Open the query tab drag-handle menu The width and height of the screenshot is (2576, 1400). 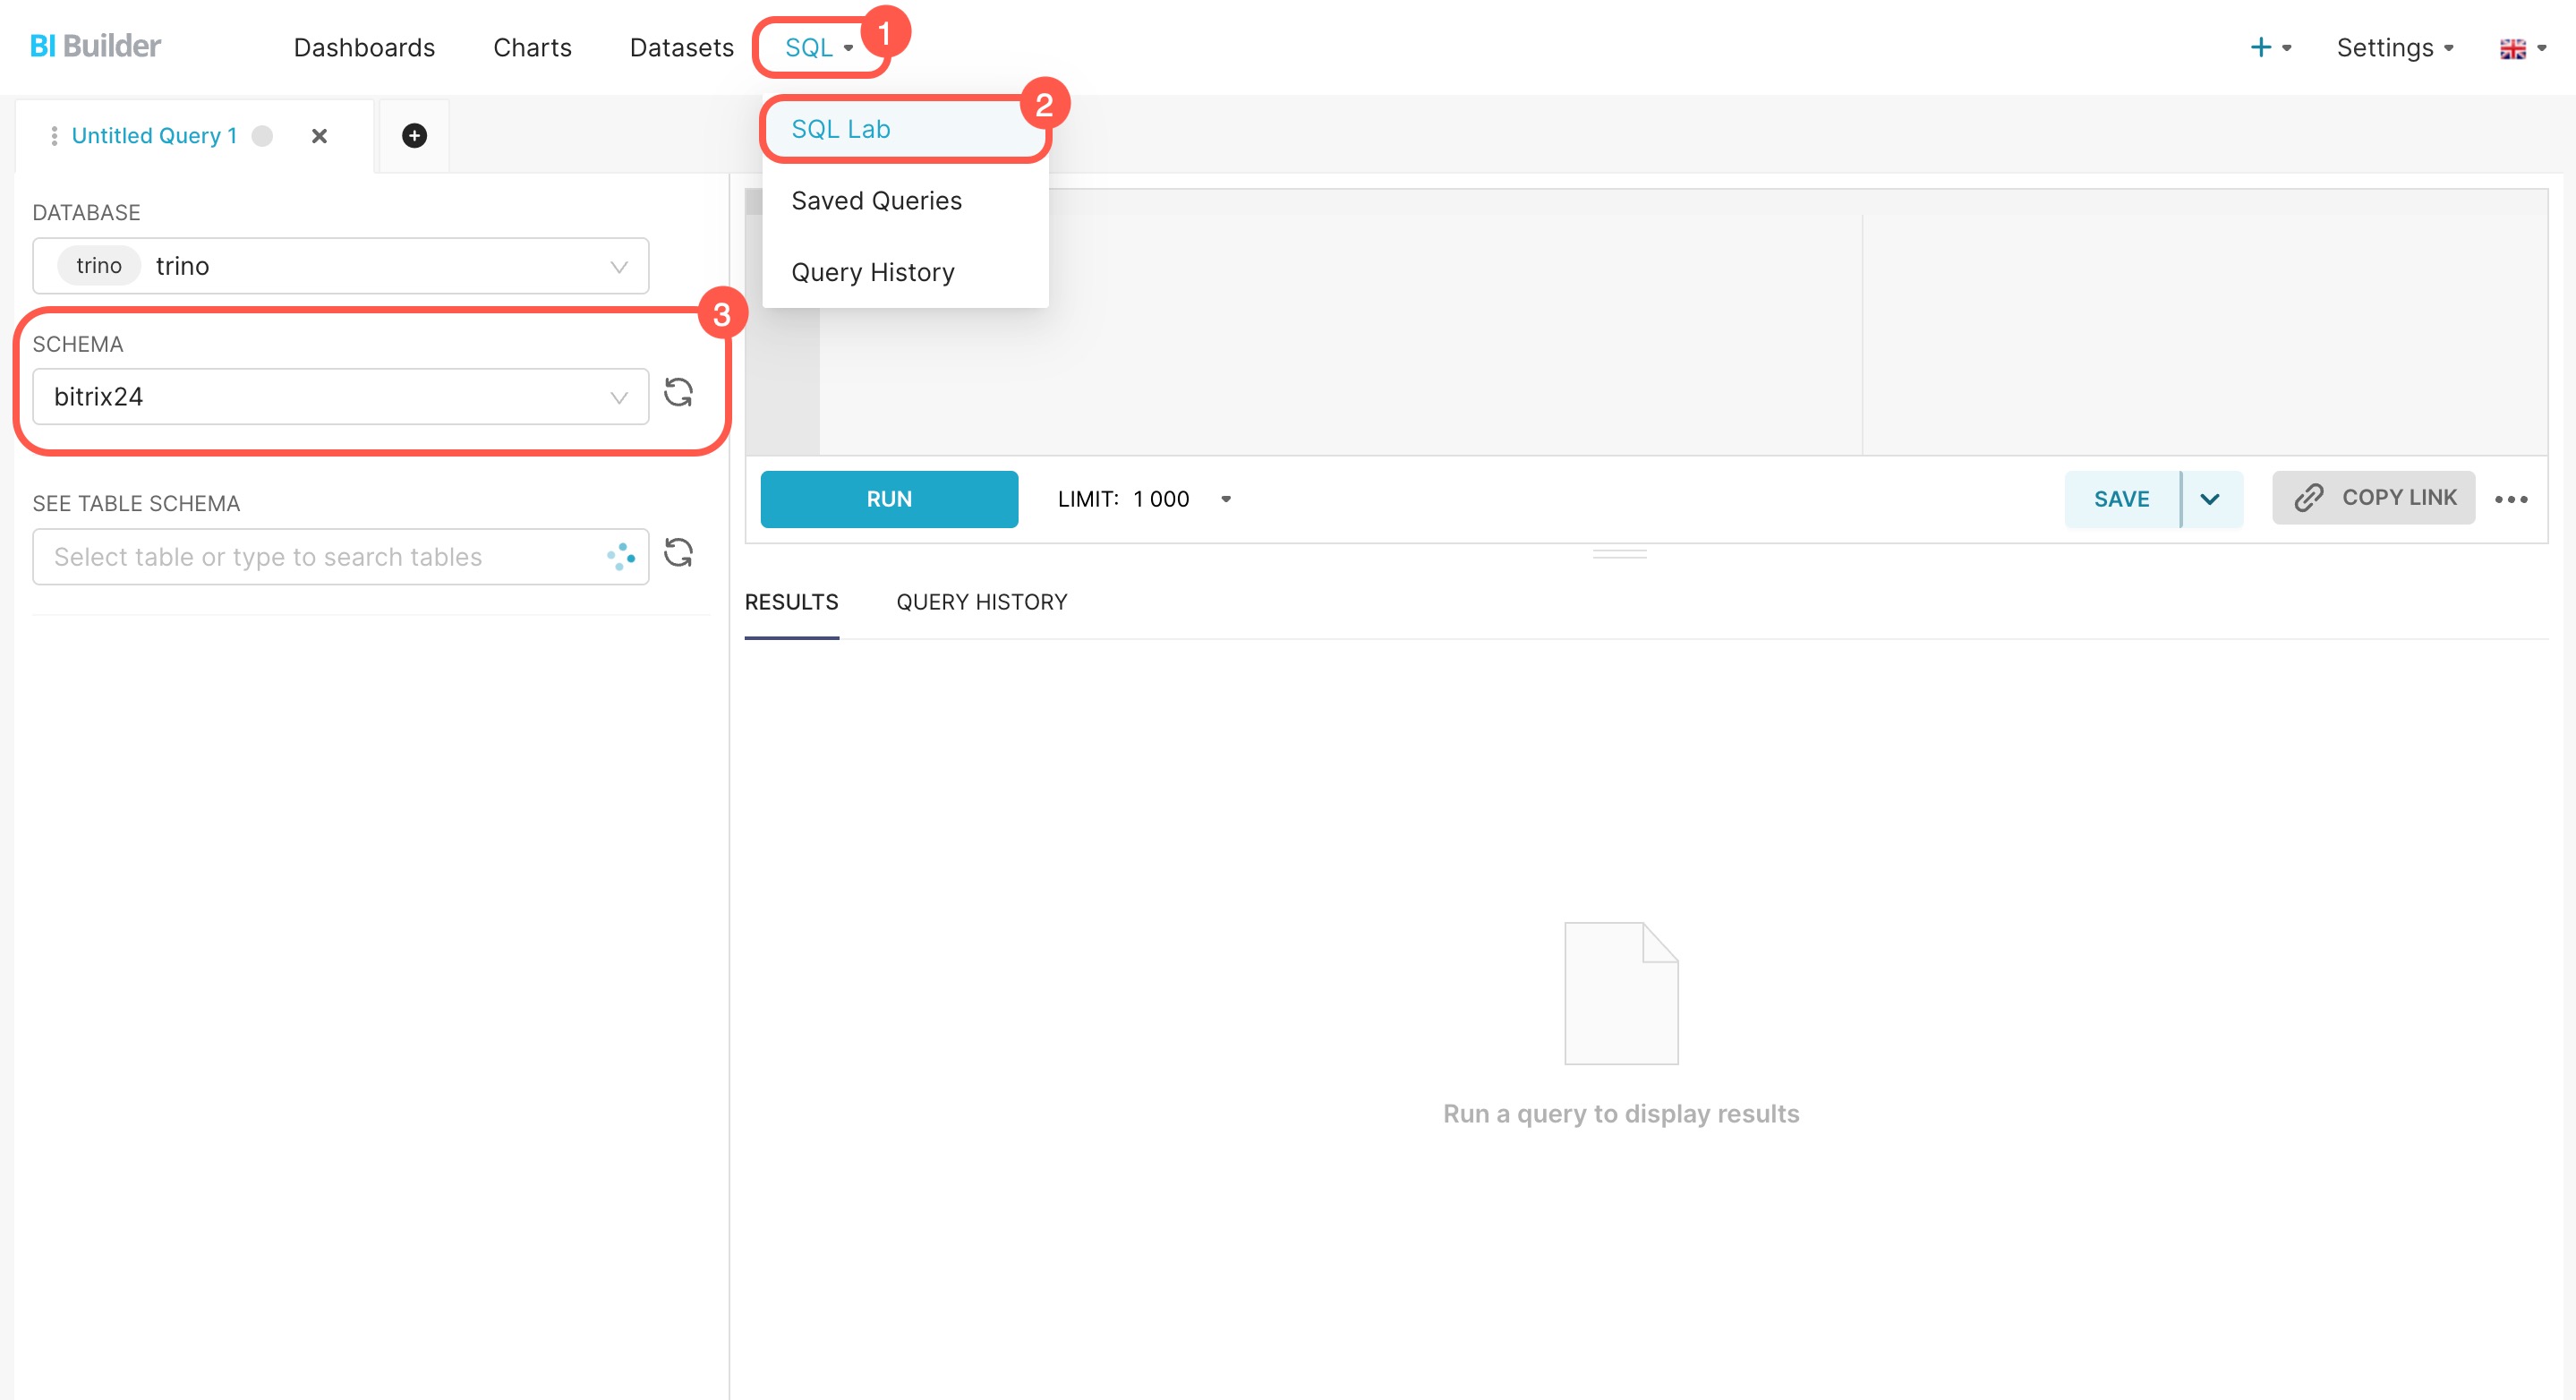(x=53, y=135)
